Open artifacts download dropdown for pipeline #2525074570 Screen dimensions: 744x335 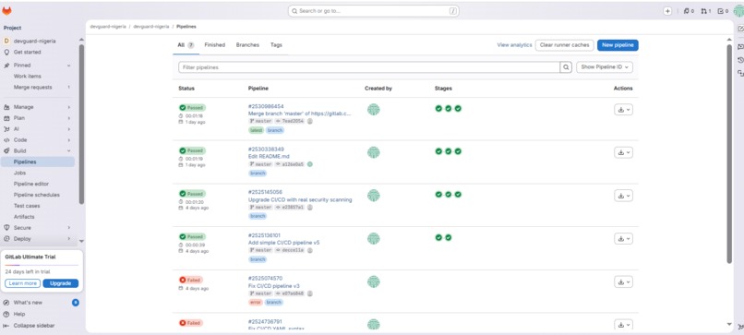coord(623,281)
